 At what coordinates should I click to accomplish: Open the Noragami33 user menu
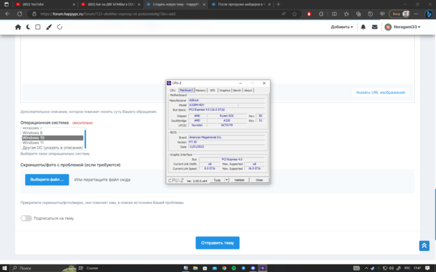[402, 27]
